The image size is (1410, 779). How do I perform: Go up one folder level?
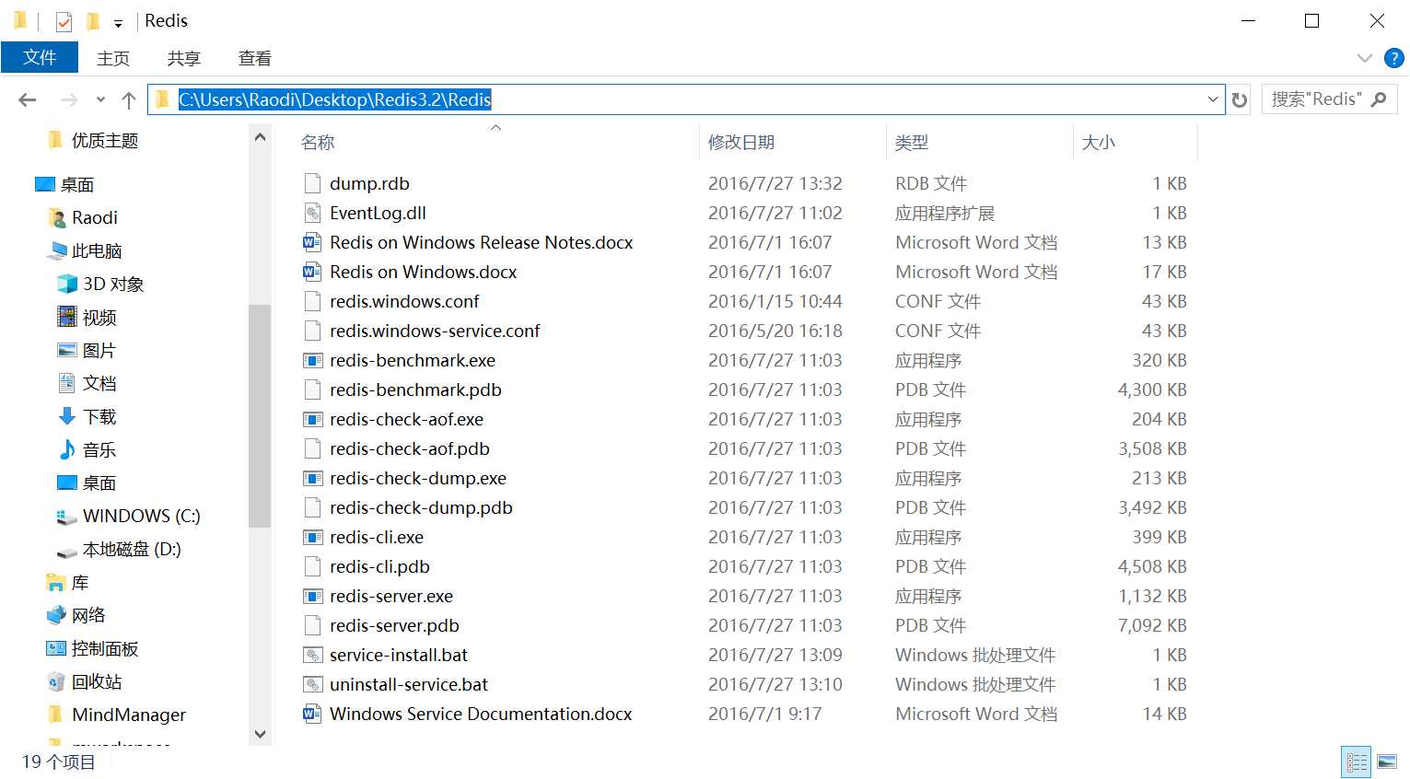[129, 99]
